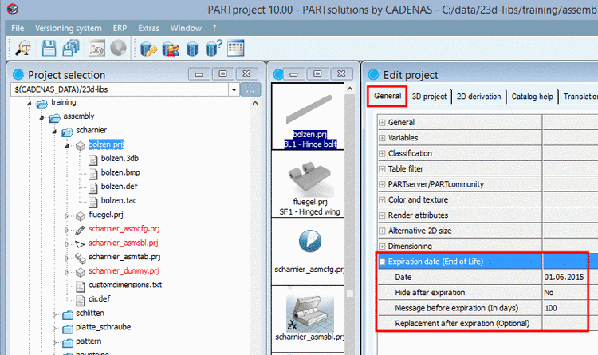The image size is (598, 355).
Task: Open the Versioning system menu
Action: pos(69,28)
